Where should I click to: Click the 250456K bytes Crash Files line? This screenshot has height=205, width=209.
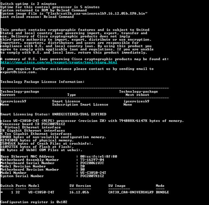(x=47, y=143)
